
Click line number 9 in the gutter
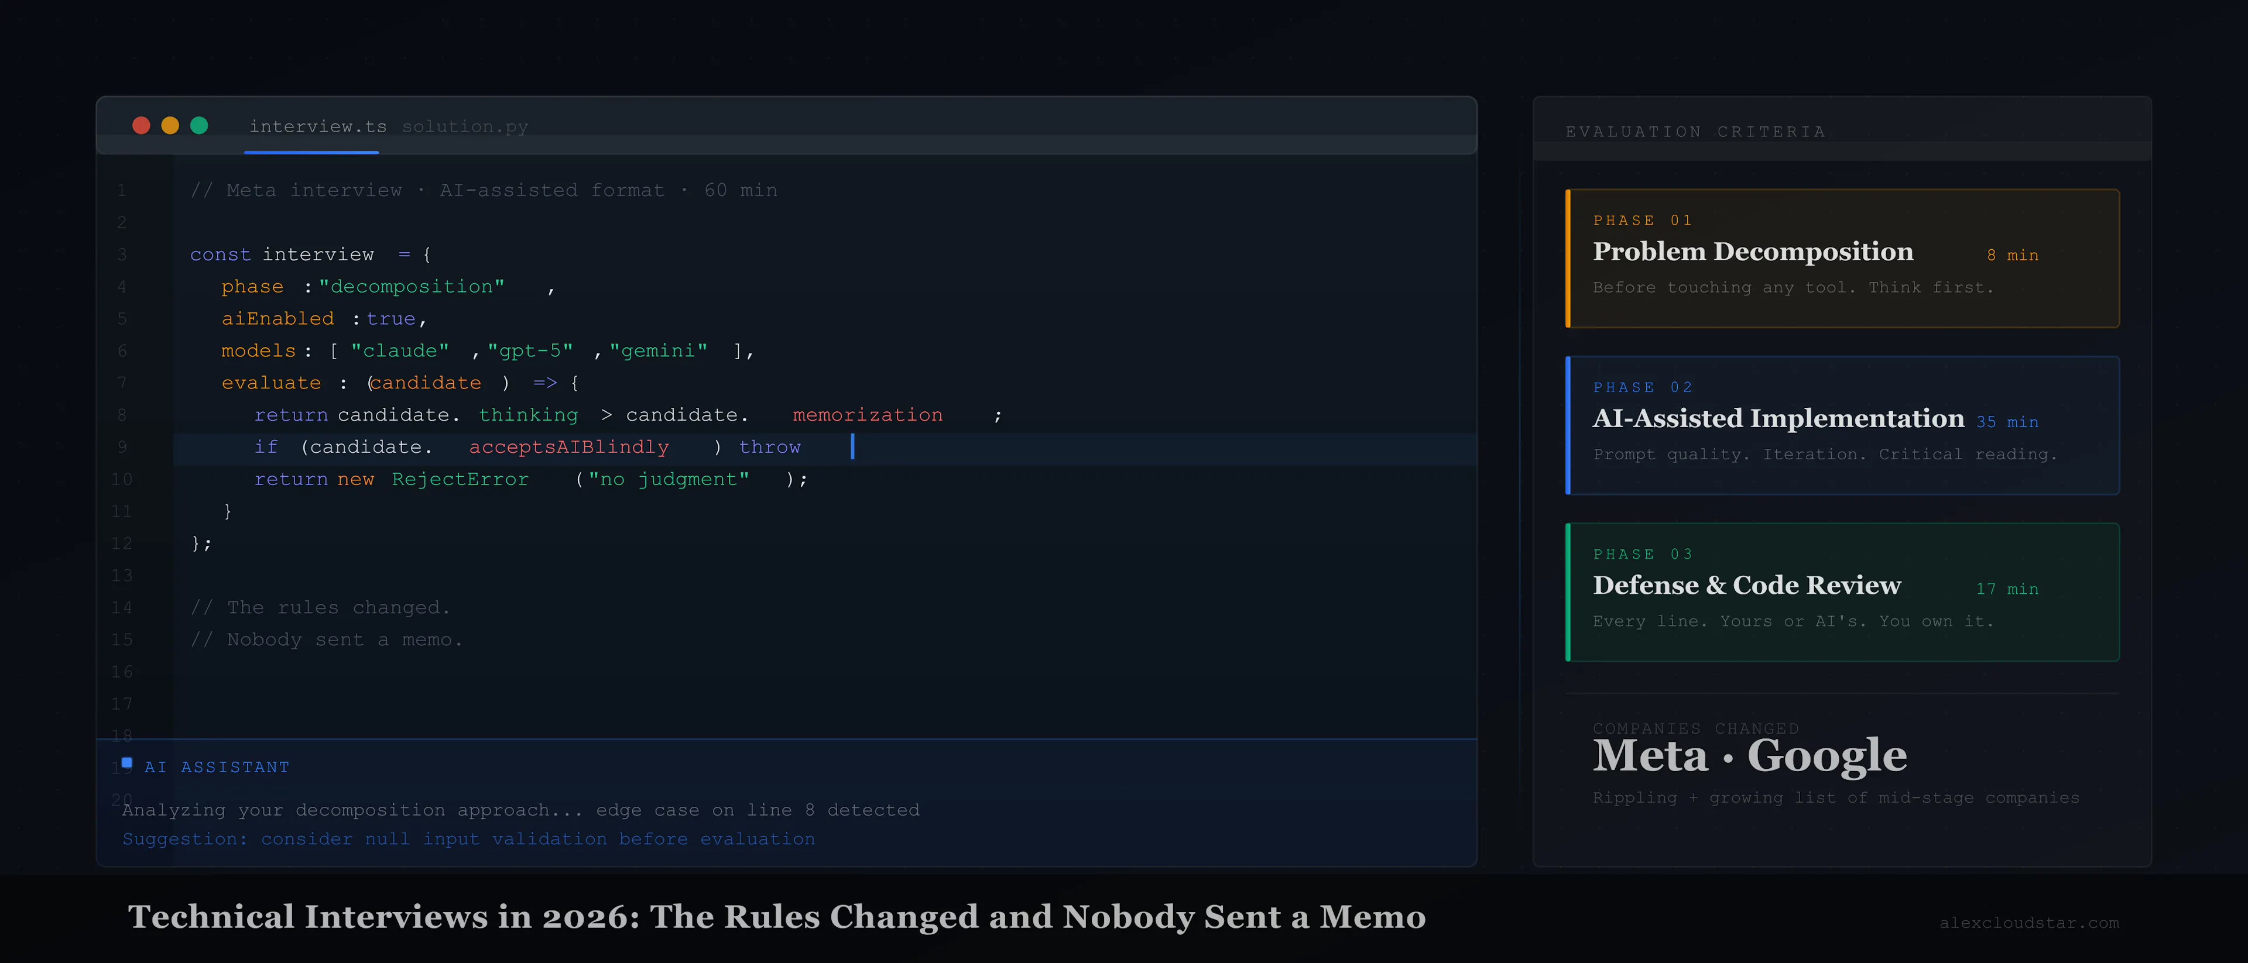click(122, 448)
